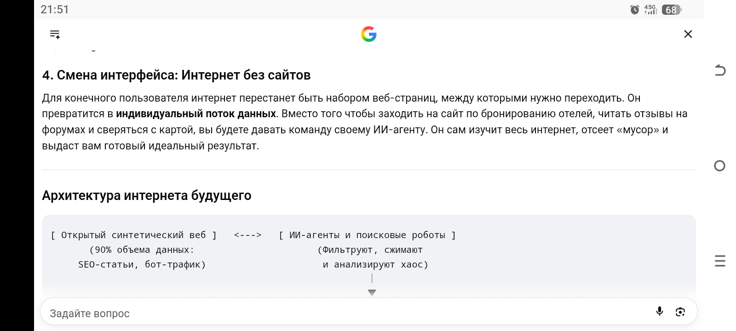Viewport: 736px width, 331px height.
Task: Open Google Lens camera search icon
Action: tap(680, 312)
